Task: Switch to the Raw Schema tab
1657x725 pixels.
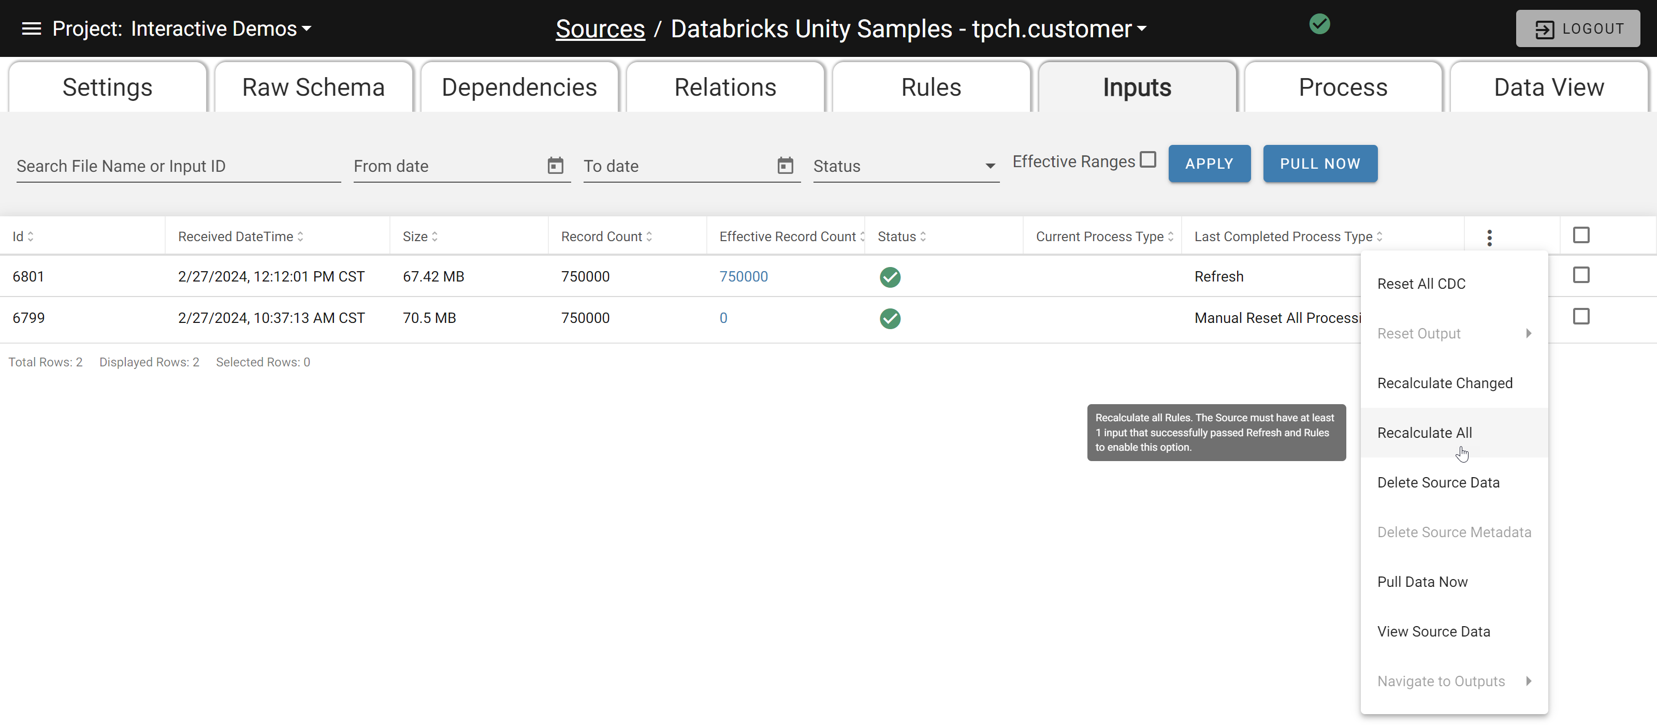Action: [x=313, y=87]
